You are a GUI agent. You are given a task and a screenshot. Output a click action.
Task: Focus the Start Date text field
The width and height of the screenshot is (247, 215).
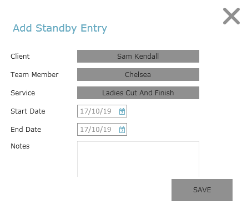coord(102,111)
